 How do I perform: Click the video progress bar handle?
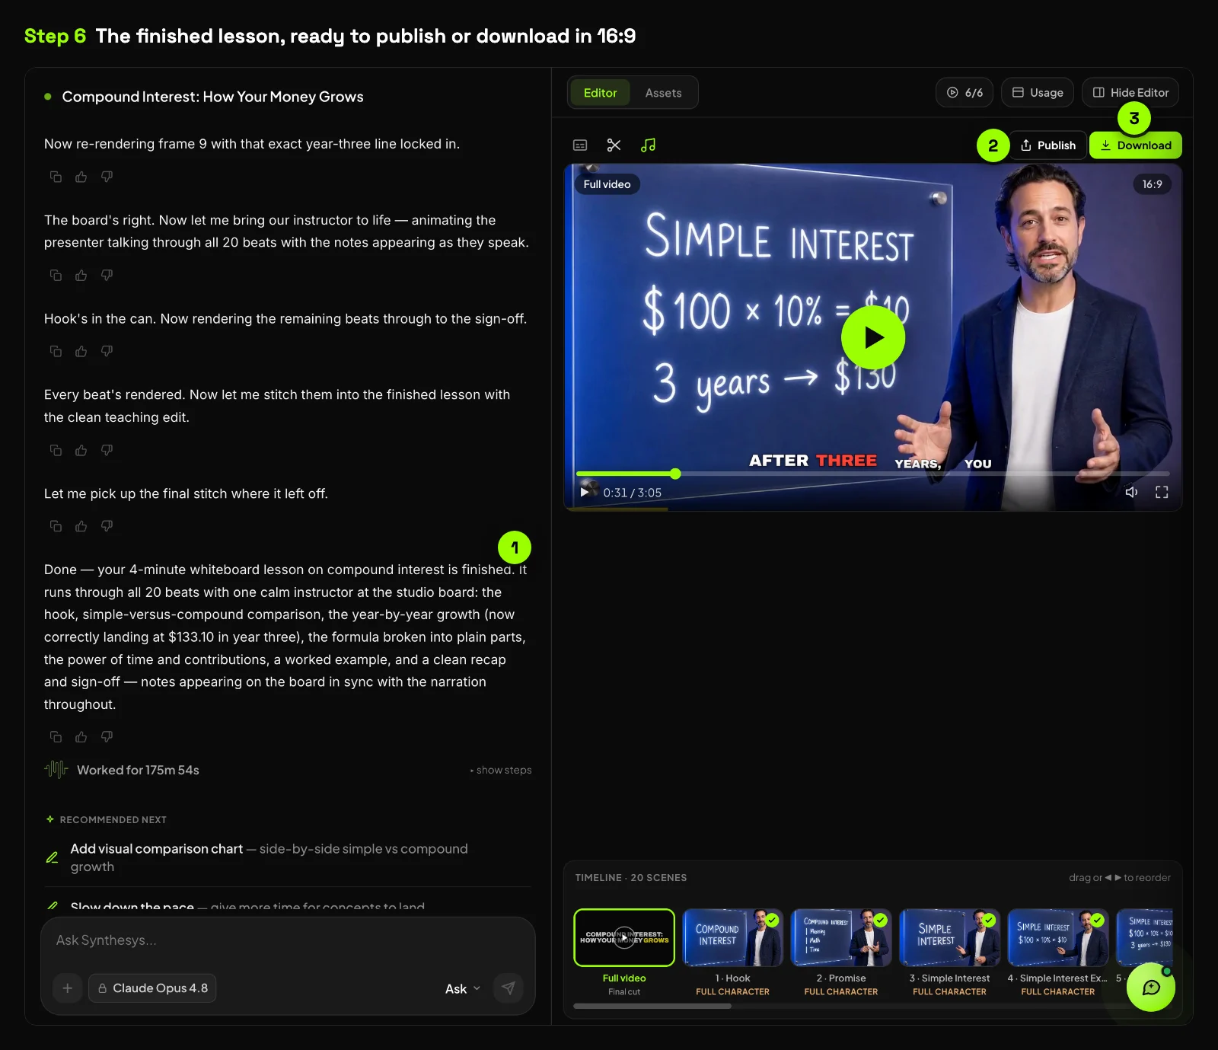pyautogui.click(x=675, y=474)
